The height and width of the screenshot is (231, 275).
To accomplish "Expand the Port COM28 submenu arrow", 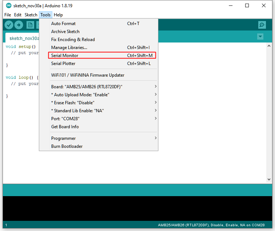I will 155,118.
